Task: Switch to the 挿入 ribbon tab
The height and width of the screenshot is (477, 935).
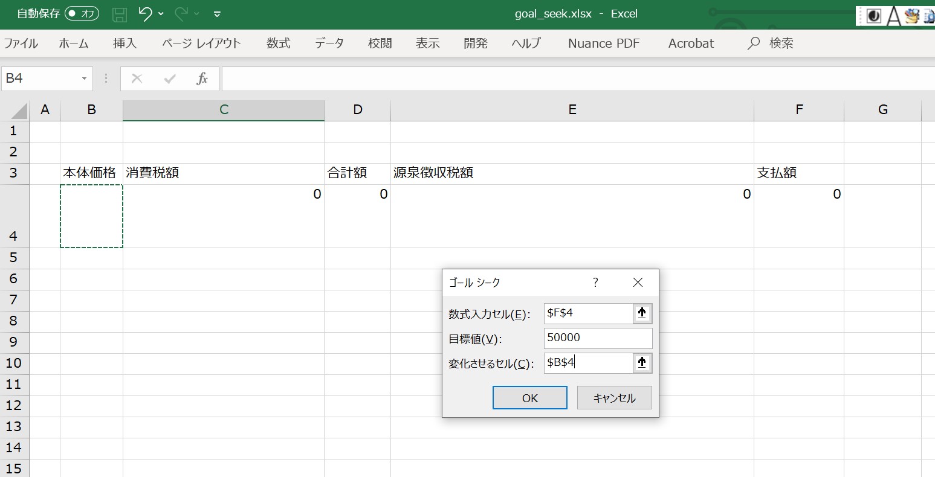Action: coord(125,43)
